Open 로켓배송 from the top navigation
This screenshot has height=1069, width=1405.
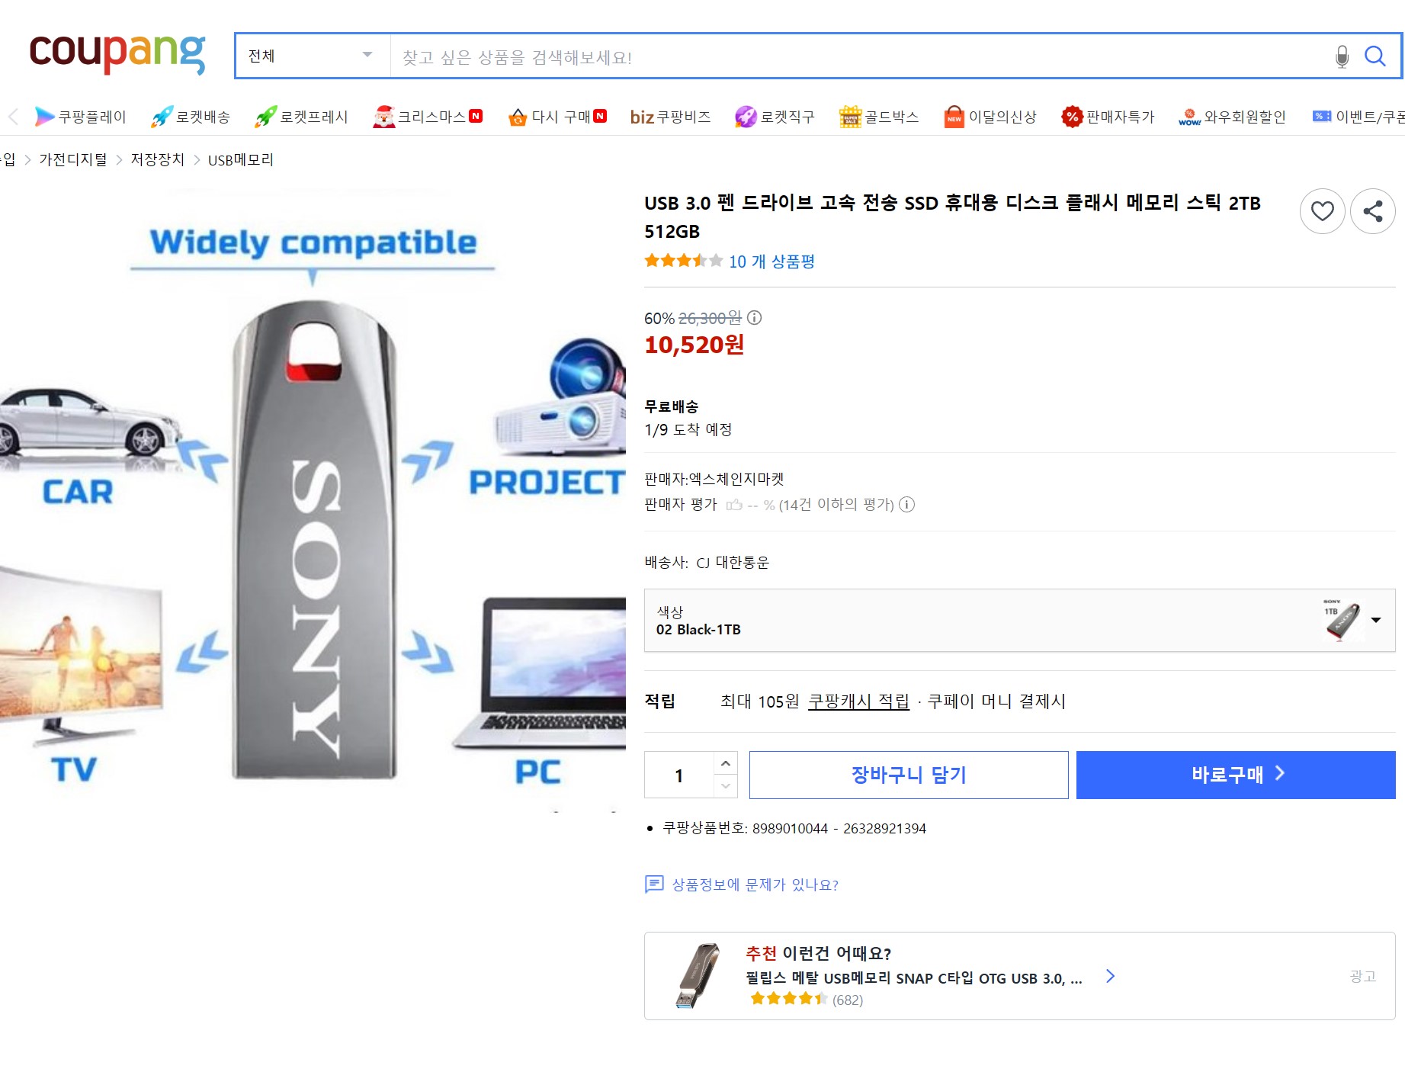191,117
